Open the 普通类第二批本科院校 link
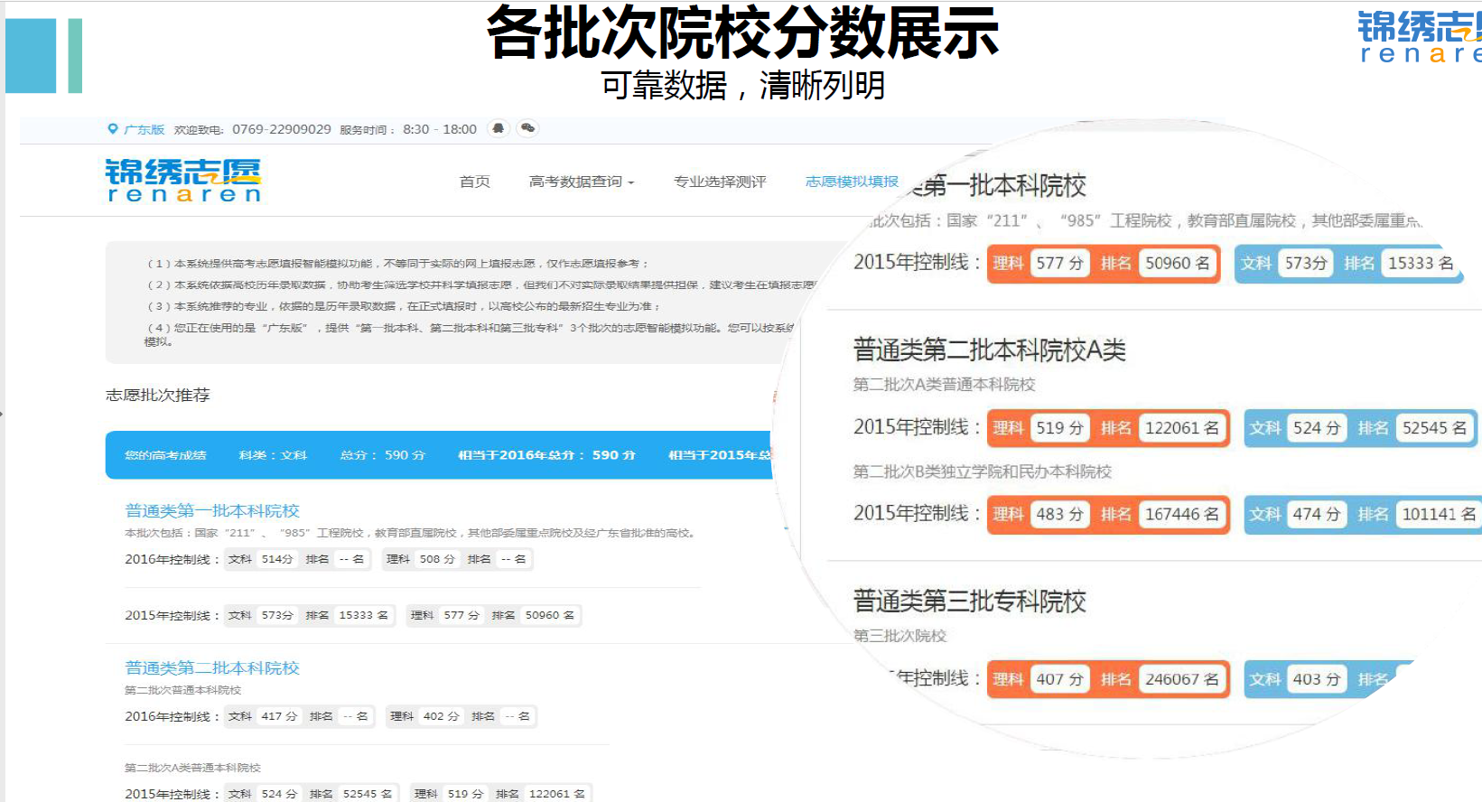The width and height of the screenshot is (1482, 802). click(212, 668)
